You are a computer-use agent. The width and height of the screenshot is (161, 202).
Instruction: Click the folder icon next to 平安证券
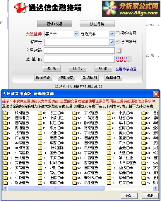coord(40,158)
